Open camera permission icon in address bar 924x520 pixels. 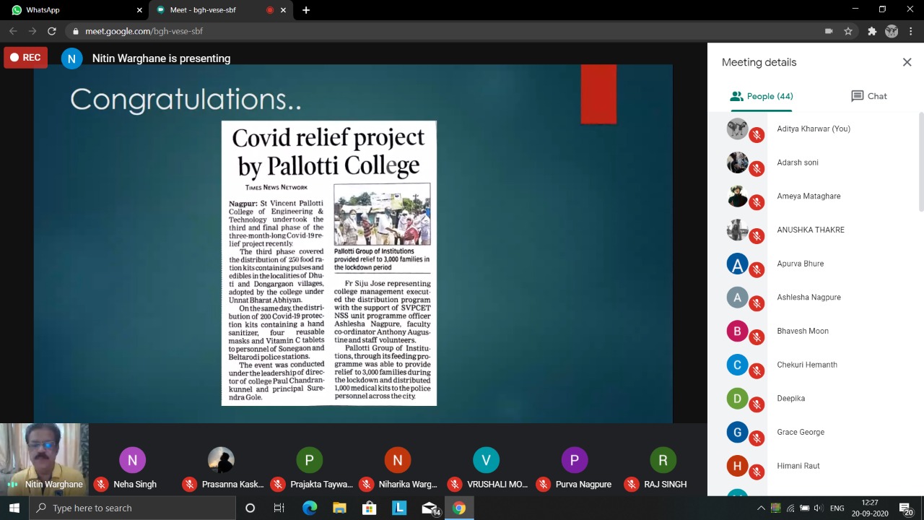point(829,31)
